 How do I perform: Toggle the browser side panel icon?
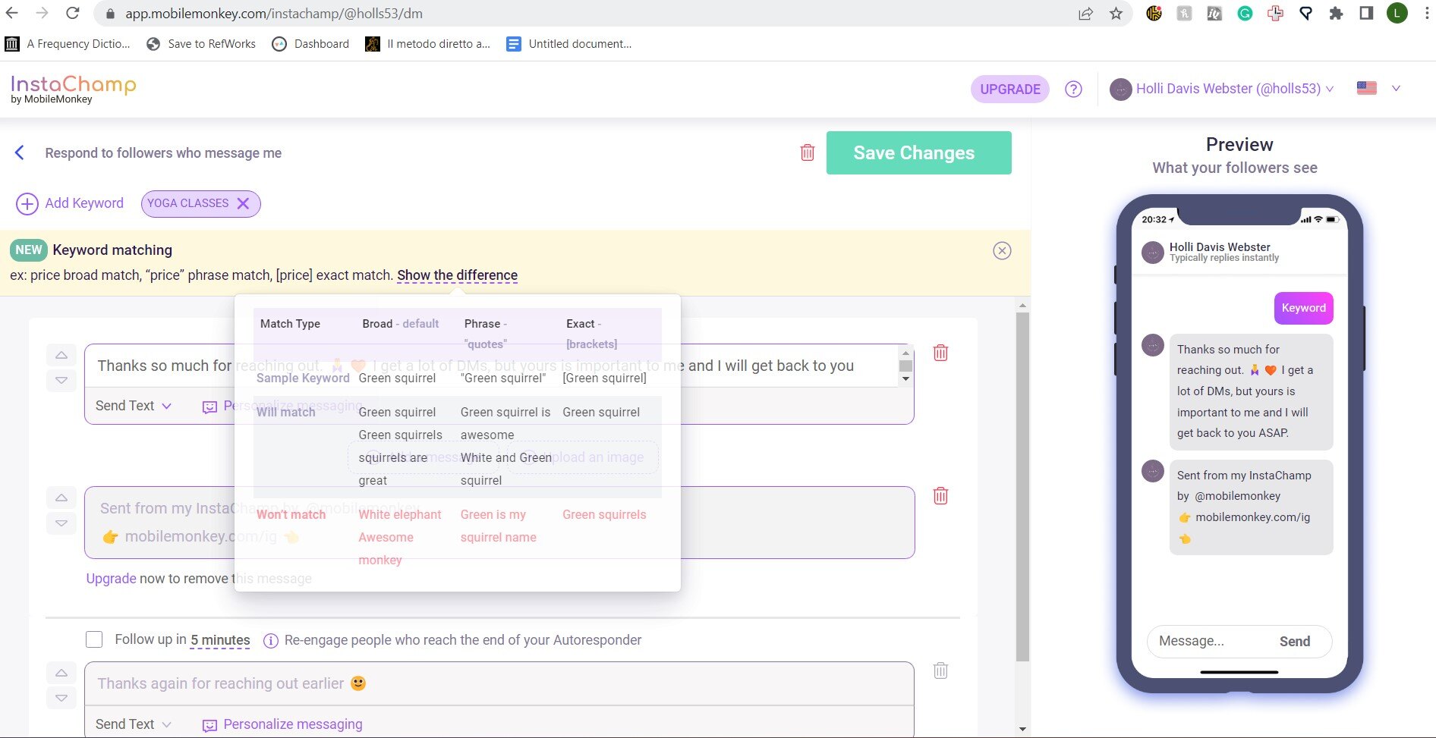tap(1366, 13)
